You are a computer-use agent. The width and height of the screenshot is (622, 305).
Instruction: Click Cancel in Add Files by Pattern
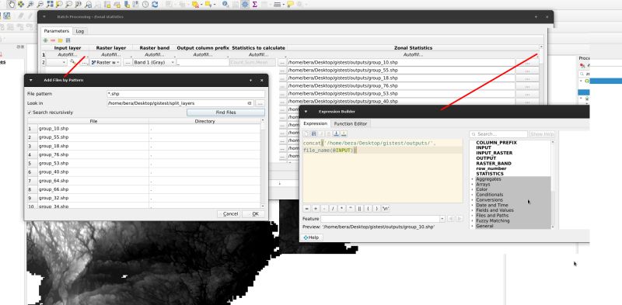229,214
